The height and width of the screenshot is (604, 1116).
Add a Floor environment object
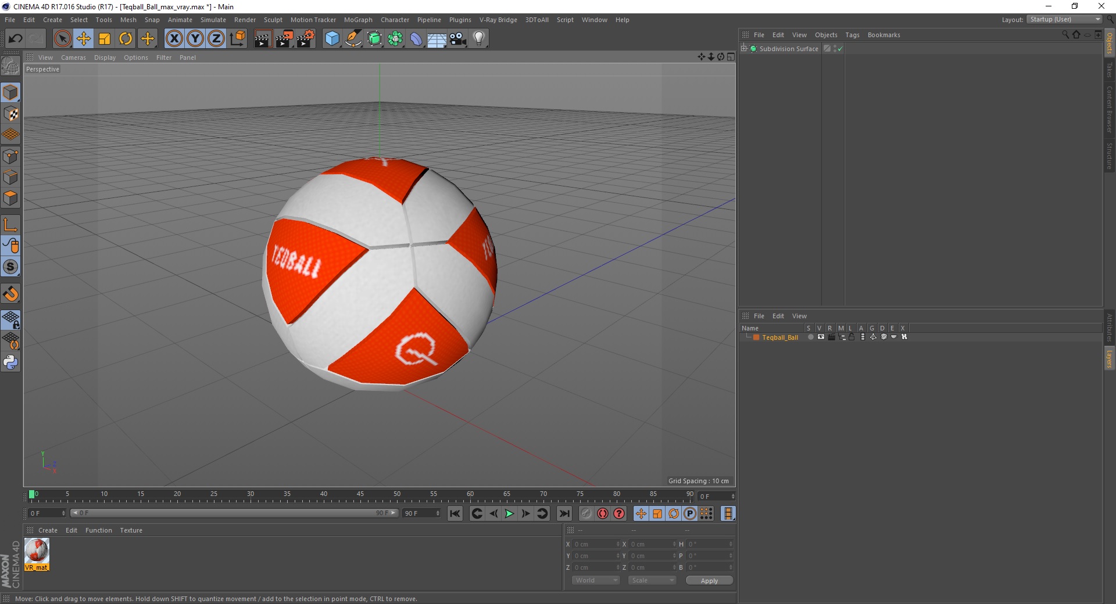pos(437,39)
